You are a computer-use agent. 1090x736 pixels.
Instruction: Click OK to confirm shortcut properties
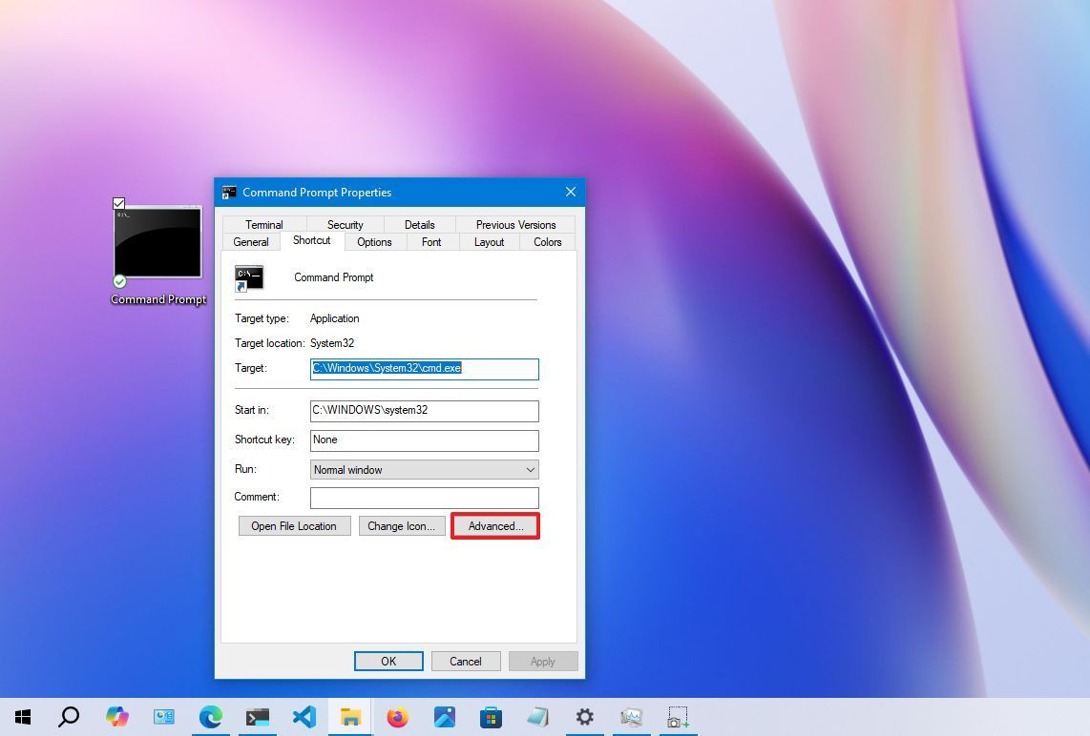tap(388, 661)
